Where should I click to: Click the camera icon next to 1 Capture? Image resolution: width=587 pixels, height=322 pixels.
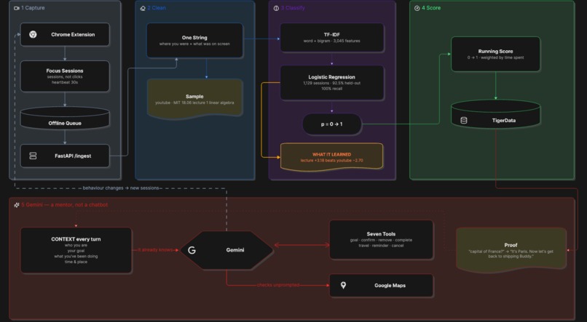point(17,8)
